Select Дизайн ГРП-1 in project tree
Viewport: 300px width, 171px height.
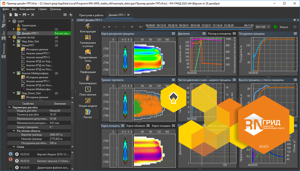pyautogui.click(x=30, y=33)
